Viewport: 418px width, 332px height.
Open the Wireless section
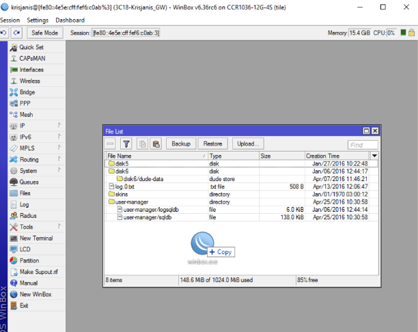(36, 81)
